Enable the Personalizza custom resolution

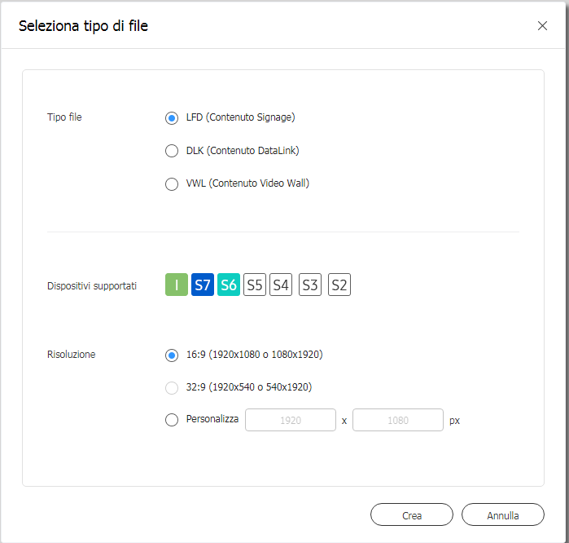(172, 420)
